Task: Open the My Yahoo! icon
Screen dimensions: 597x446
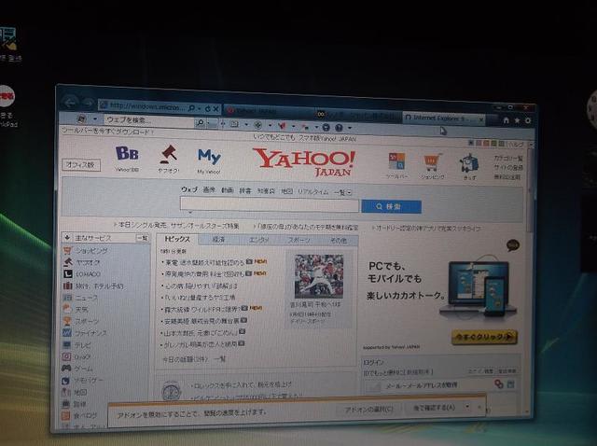Action: (x=209, y=156)
